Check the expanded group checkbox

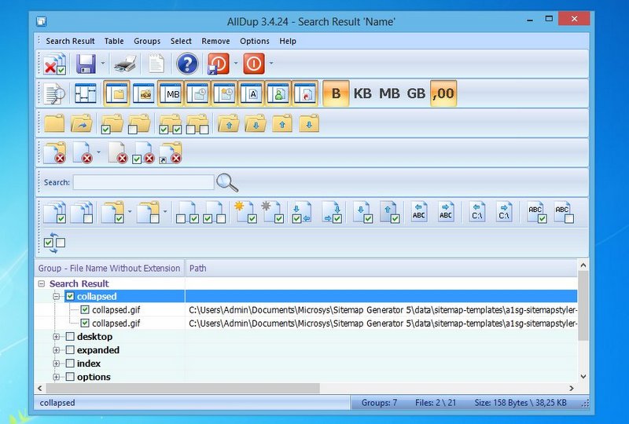(x=70, y=350)
